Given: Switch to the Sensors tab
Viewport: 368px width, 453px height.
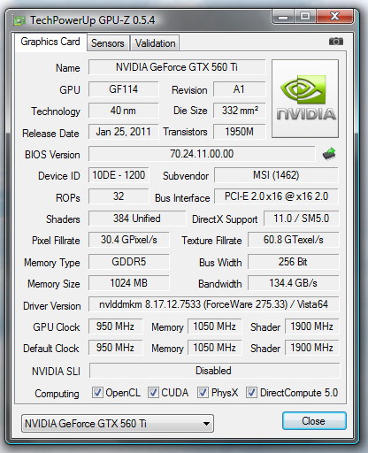Looking at the screenshot, I should click(108, 43).
